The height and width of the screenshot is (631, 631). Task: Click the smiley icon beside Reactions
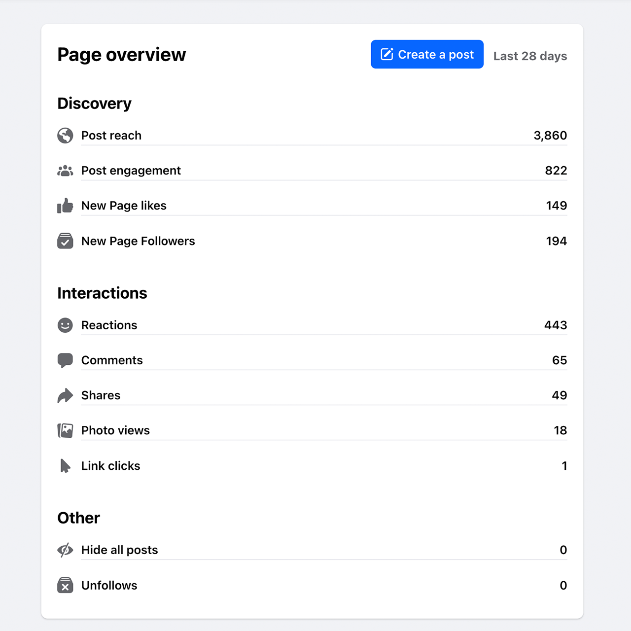65,325
